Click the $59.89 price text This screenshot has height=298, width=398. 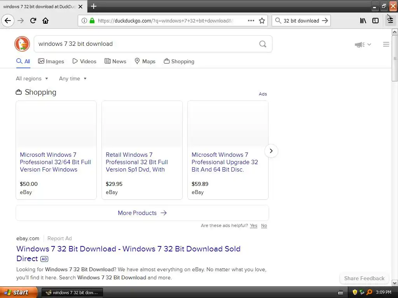(x=200, y=184)
